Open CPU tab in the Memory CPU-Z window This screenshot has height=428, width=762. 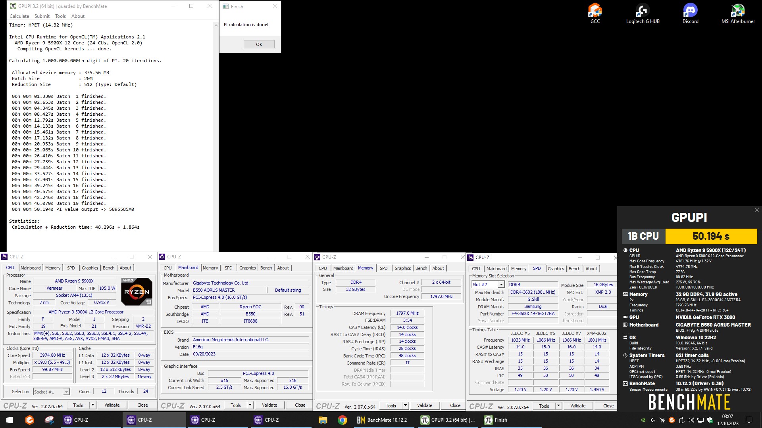(x=323, y=268)
